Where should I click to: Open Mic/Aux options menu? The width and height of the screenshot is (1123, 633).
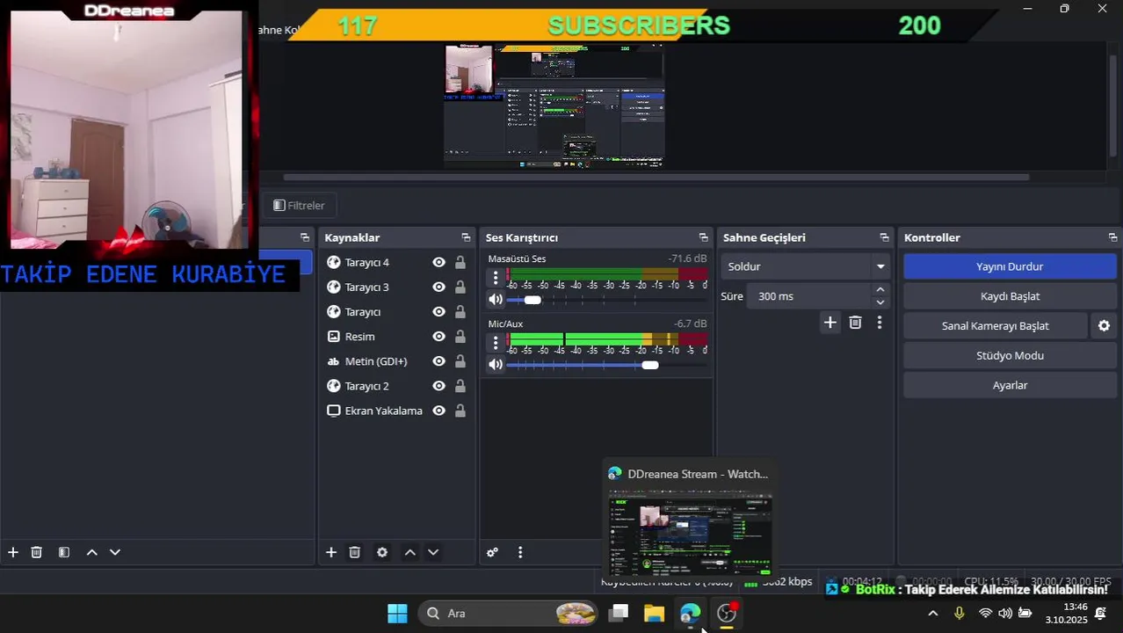(x=496, y=343)
